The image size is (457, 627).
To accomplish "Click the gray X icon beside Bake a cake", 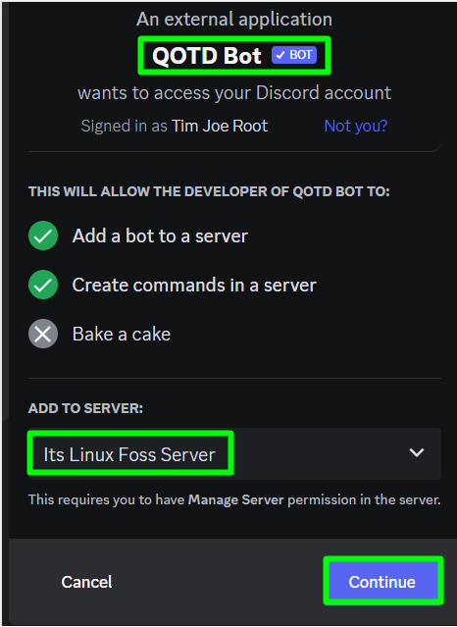I will click(43, 334).
